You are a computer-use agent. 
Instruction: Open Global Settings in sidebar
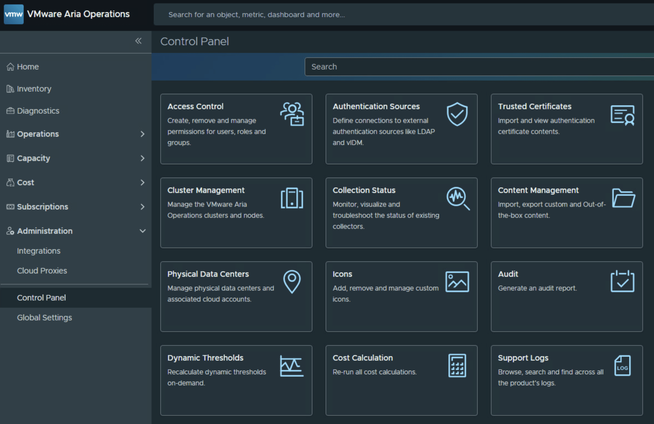pos(44,318)
